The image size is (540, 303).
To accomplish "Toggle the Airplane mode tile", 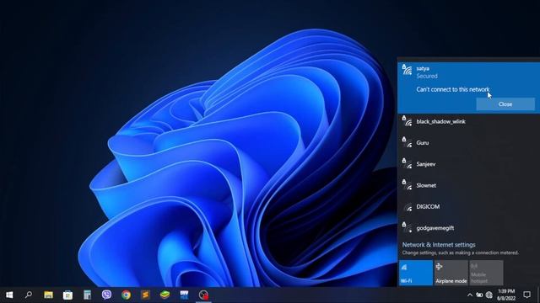I will pos(451,273).
